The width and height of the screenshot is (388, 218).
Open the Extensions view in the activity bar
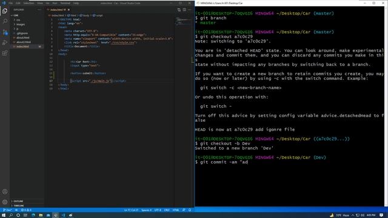point(5,53)
